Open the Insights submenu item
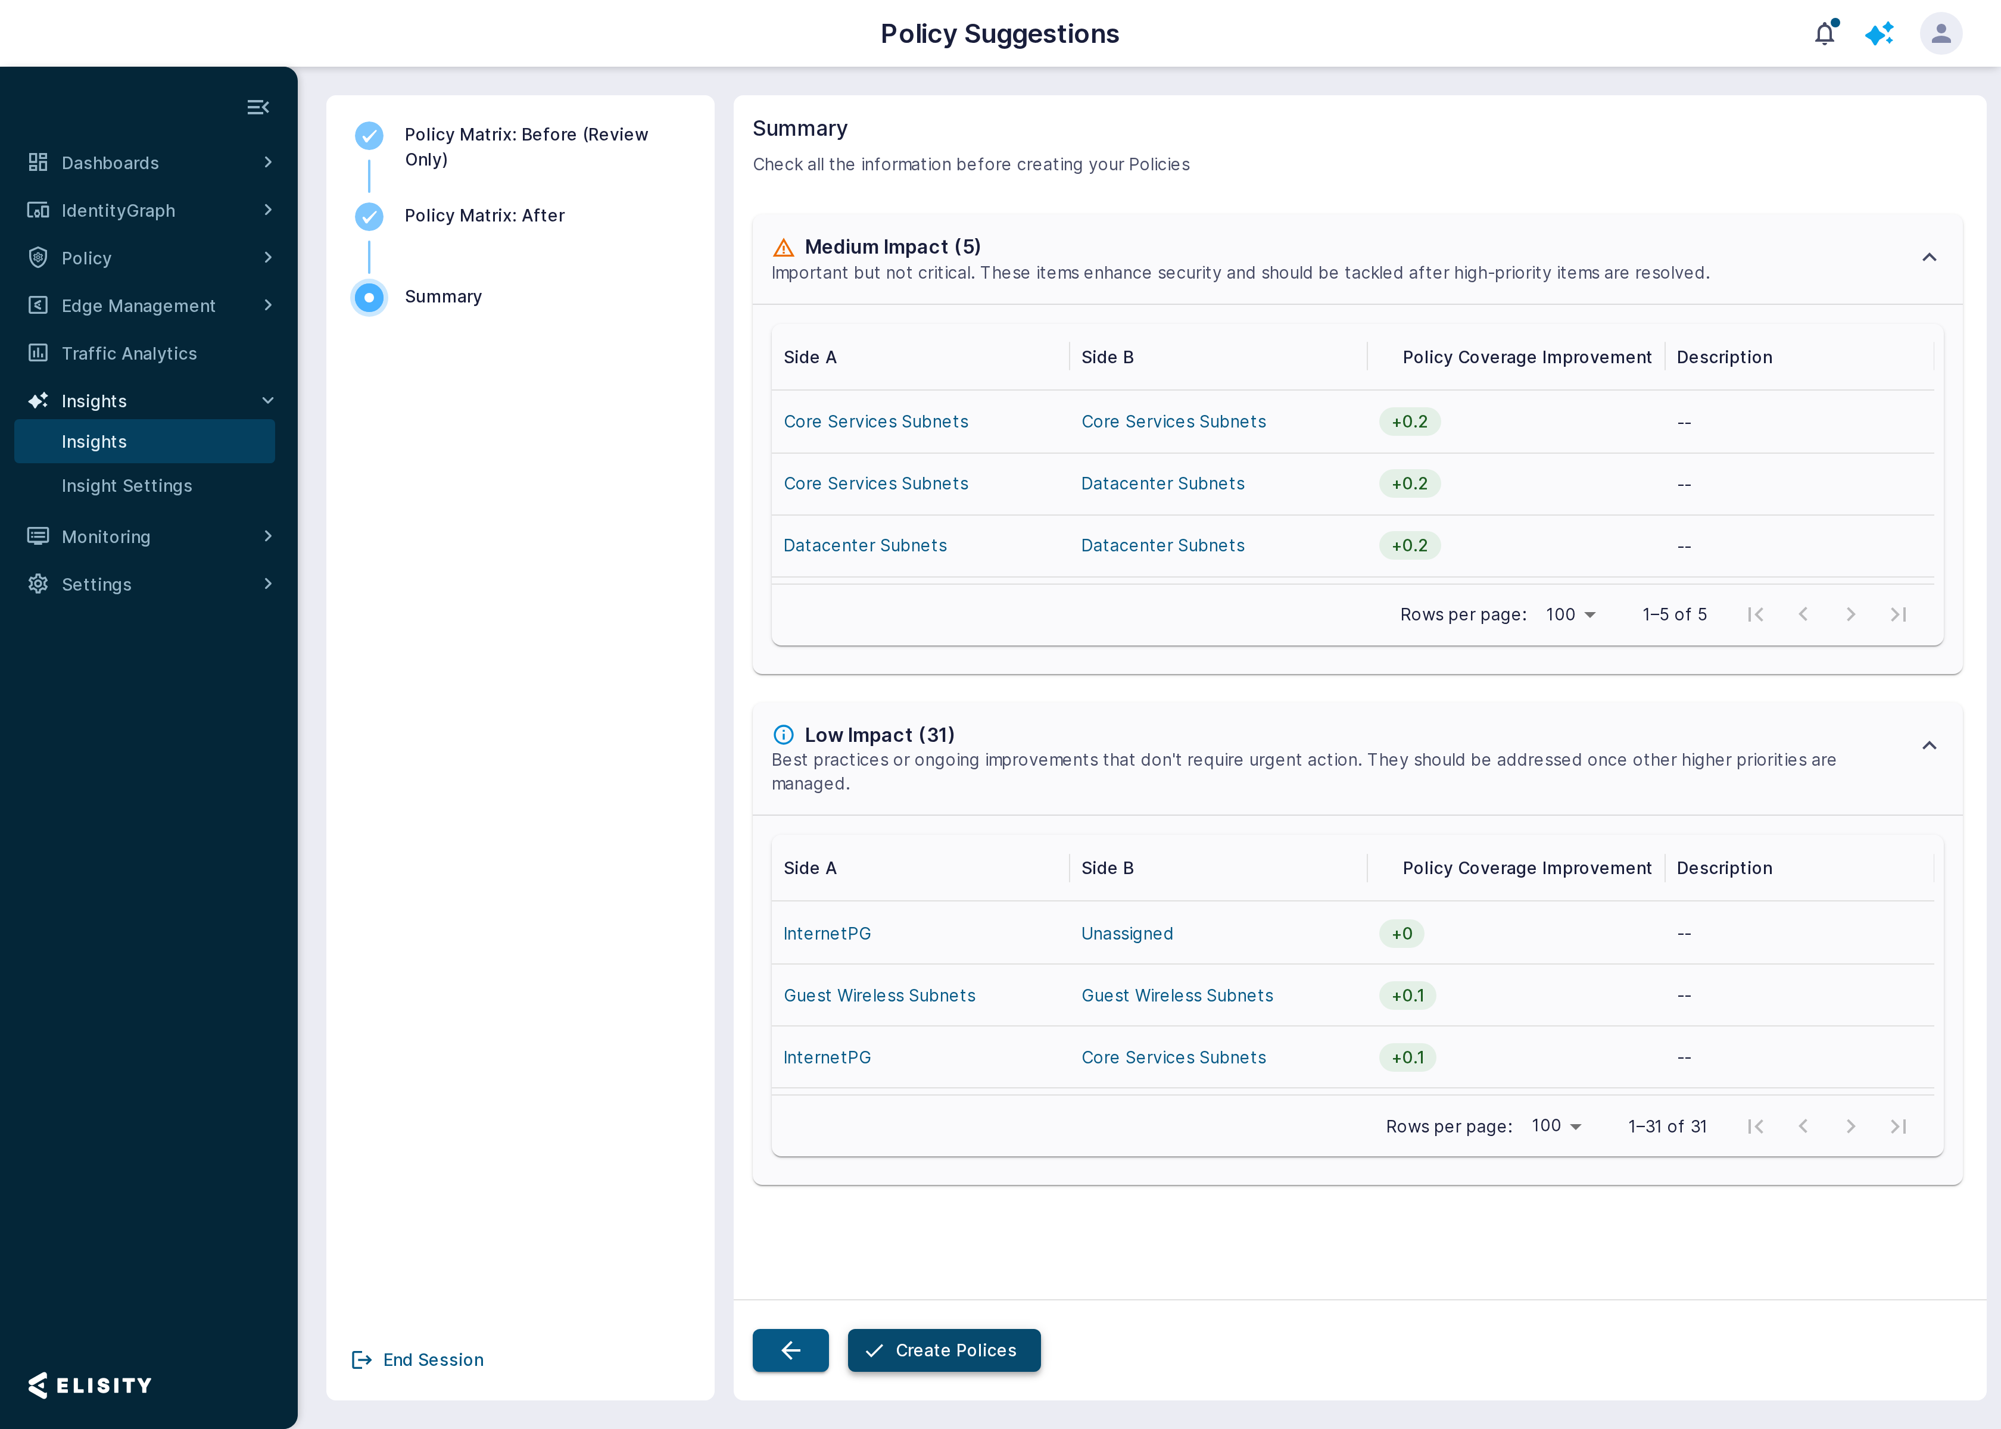 (x=144, y=442)
